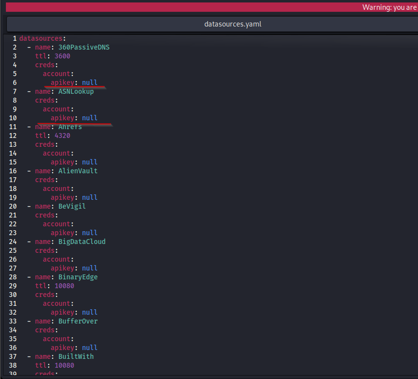Click the name key on line 7
418x379 pixels.
43,91
